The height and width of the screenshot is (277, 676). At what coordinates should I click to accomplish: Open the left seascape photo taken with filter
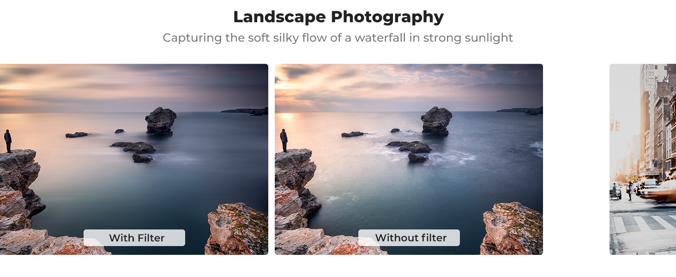pyautogui.click(x=134, y=159)
